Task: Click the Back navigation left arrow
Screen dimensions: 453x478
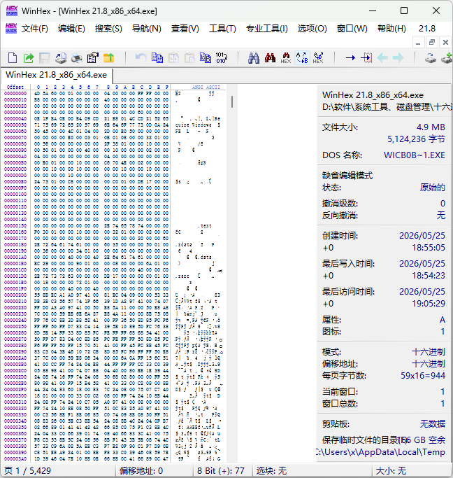Action: pos(382,57)
